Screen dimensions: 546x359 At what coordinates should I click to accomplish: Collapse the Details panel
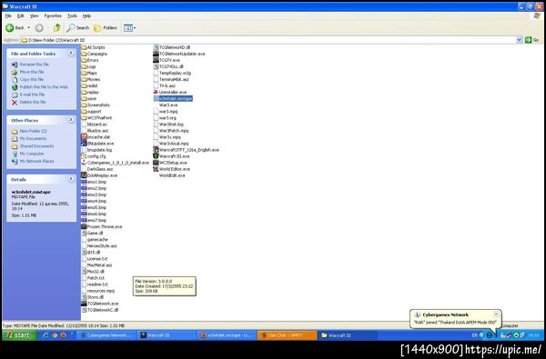pos(71,179)
